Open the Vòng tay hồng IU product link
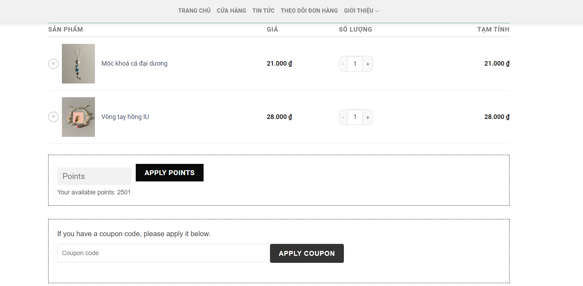The height and width of the screenshot is (286, 583). pos(125,117)
